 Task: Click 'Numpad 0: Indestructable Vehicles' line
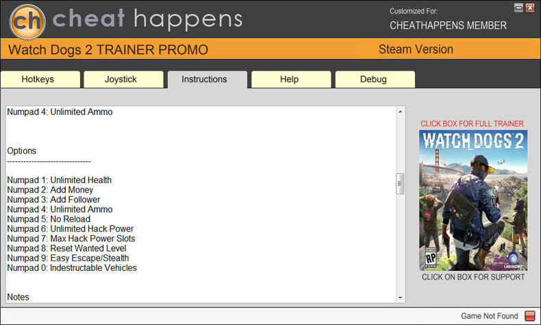pos(72,267)
